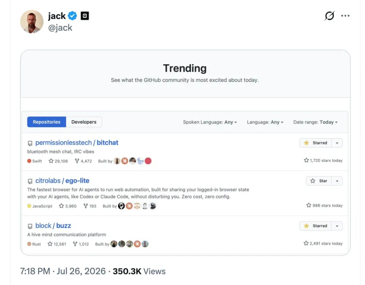This screenshot has width=365, height=285.
Task: Click the blue verified badge next to jack
Action: (x=72, y=16)
